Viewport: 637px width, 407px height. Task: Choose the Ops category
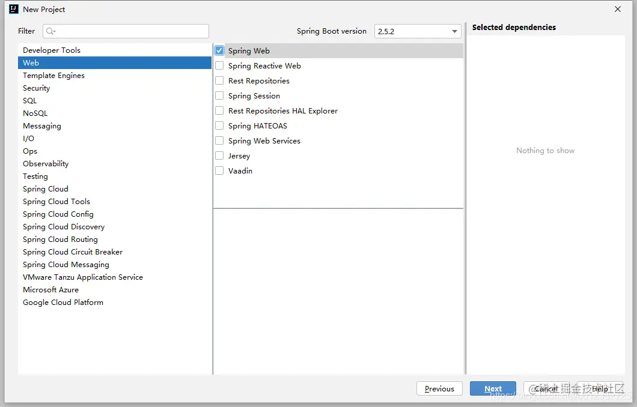pos(115,151)
